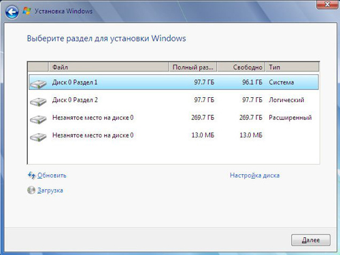This screenshot has height=255, width=340.
Task: Click the Расширенный type cell
Action: tap(290, 118)
